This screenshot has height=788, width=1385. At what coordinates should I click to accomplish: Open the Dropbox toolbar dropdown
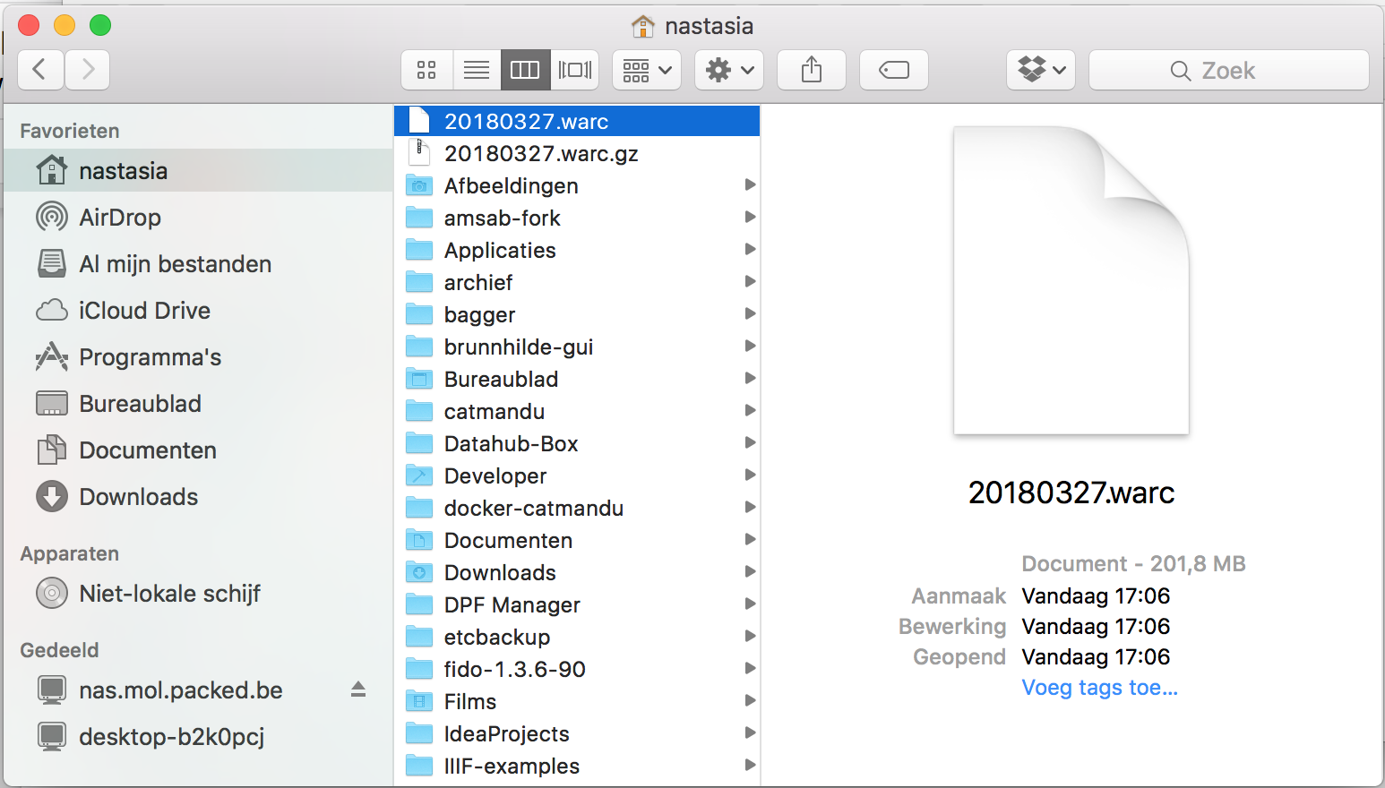[x=1041, y=70]
